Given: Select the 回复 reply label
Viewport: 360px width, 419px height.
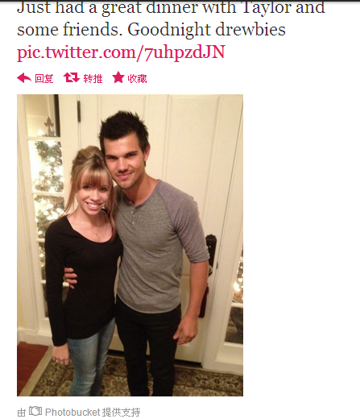Looking at the screenshot, I should pyautogui.click(x=44, y=79).
